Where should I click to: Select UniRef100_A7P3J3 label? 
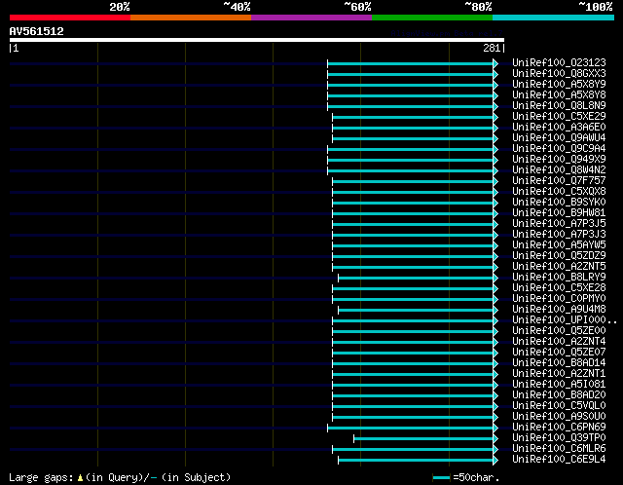point(559,235)
